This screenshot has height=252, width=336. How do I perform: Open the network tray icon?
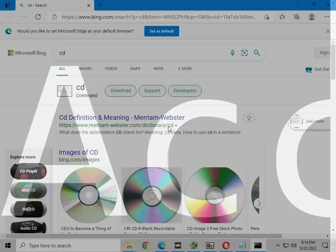(286, 245)
